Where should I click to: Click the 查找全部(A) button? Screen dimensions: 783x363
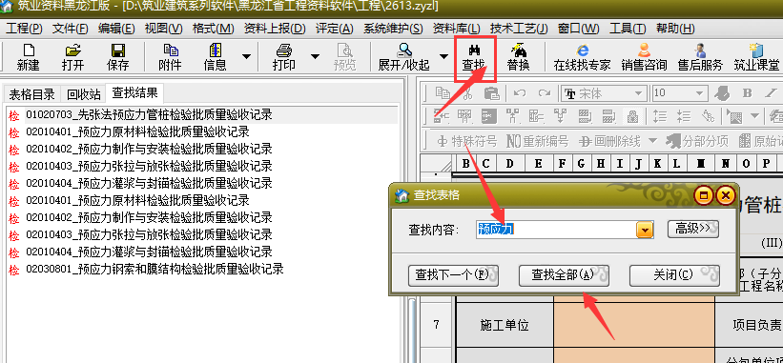click(x=564, y=275)
